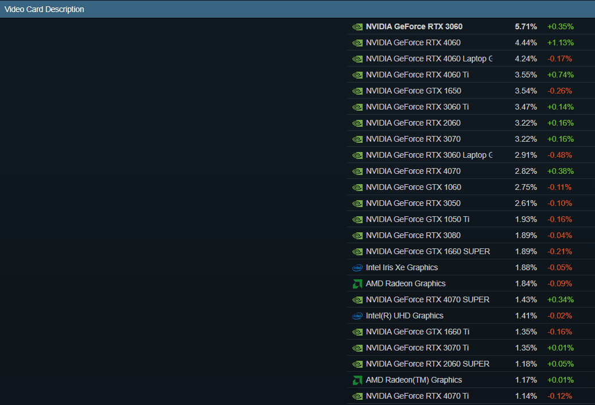The image size is (595, 405).
Task: Click the +1.13% change for RTX 4060
Action: (560, 42)
